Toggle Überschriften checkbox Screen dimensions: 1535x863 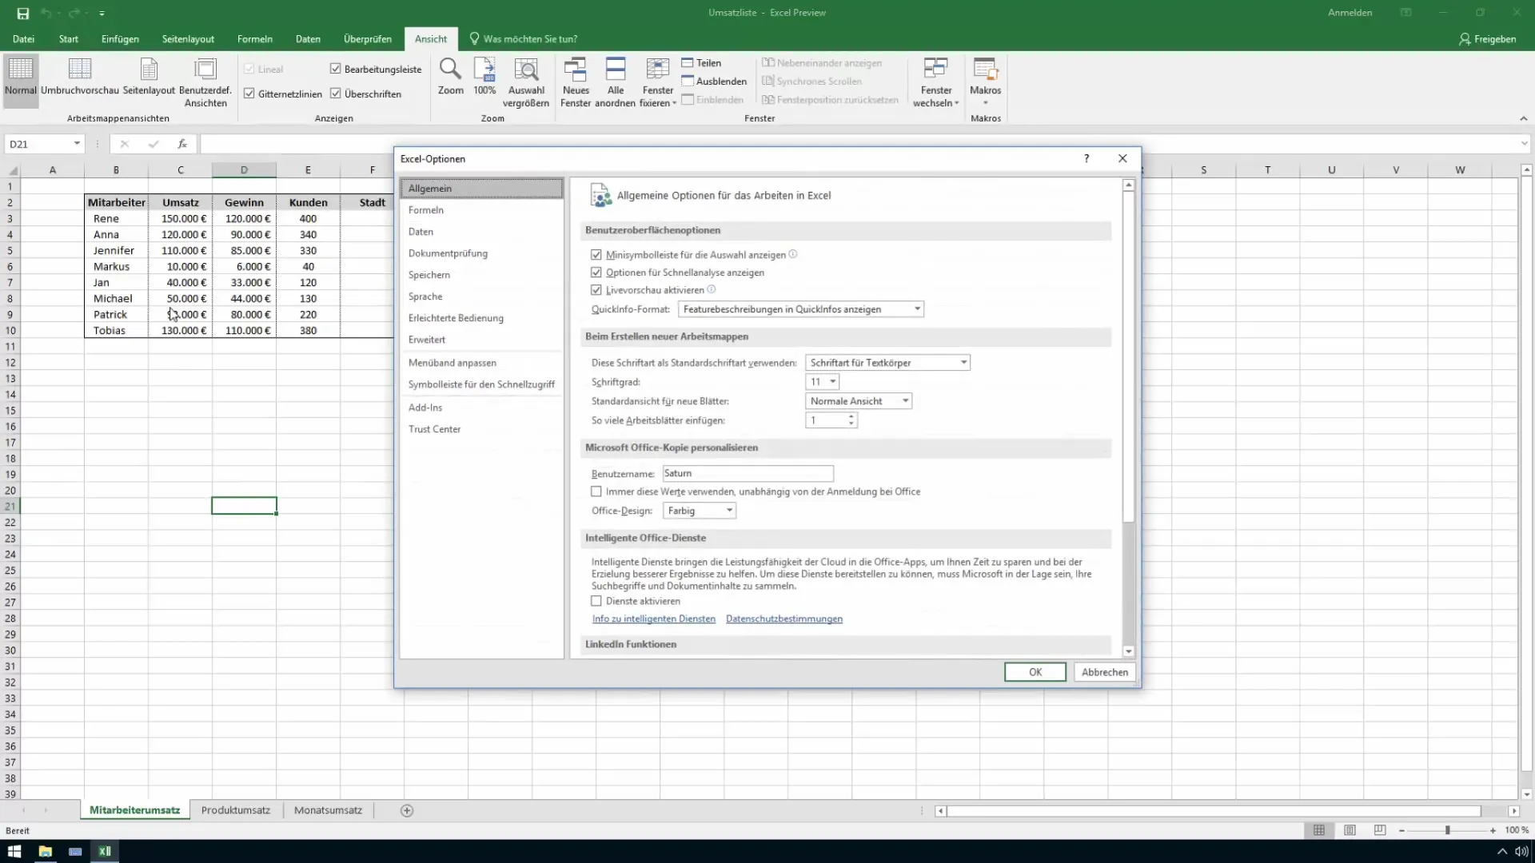click(336, 94)
